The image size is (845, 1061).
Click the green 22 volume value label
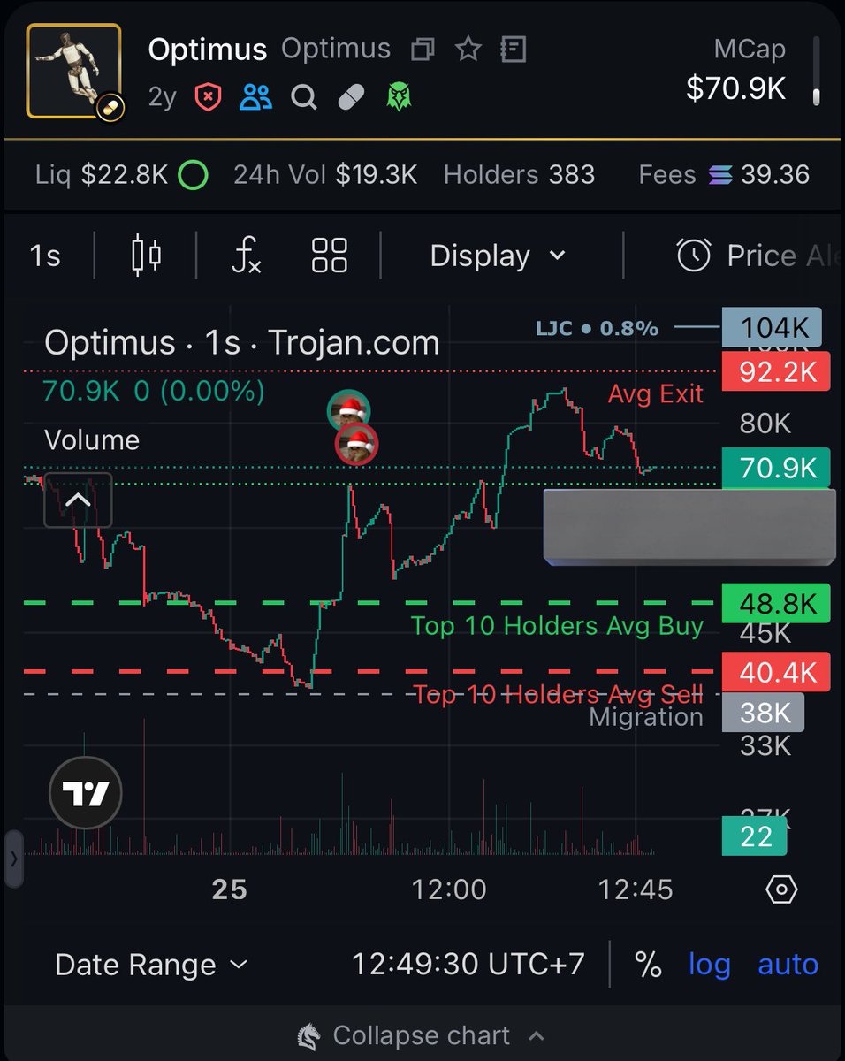click(x=754, y=836)
